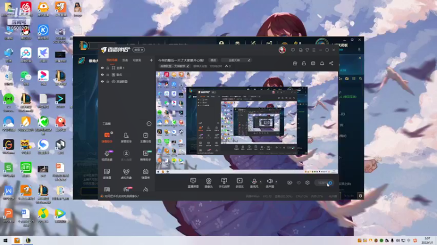Image resolution: width=437 pixels, height=245 pixels.
Task: Select the orange highlighted scene tab
Action: click(112, 60)
